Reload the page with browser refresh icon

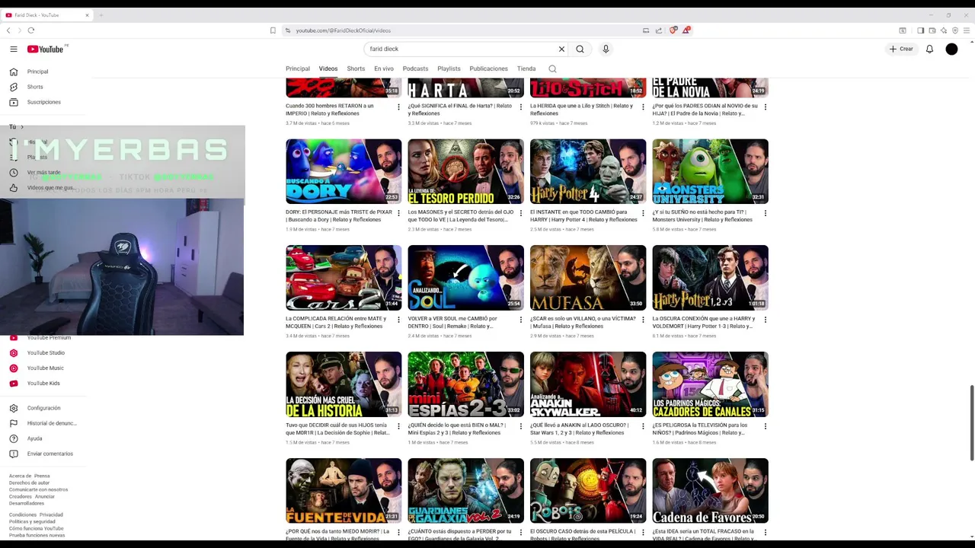point(30,30)
